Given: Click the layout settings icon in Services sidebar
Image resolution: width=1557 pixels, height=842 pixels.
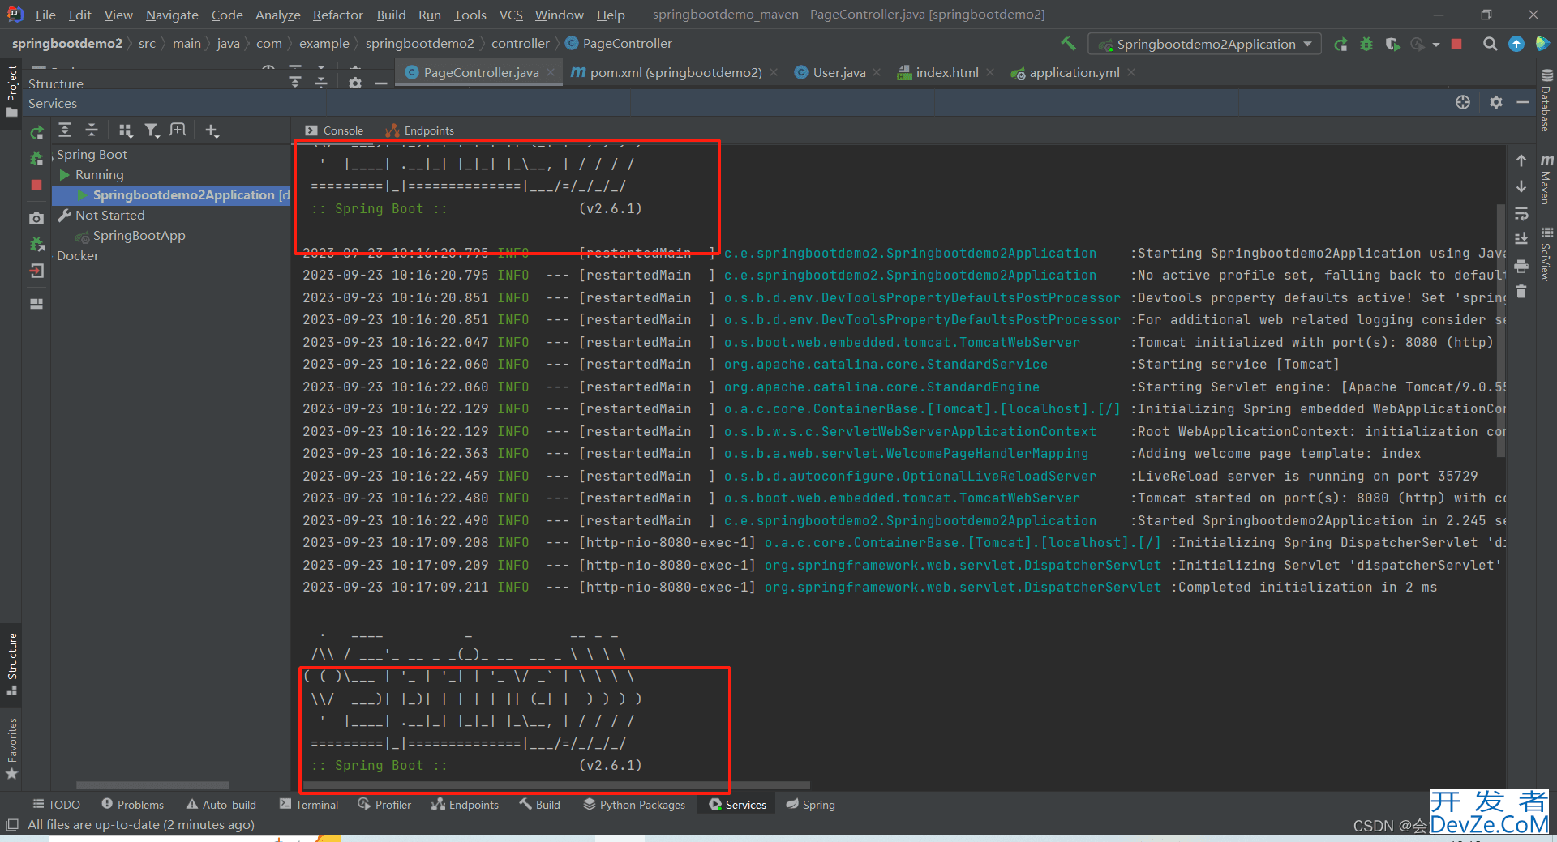Looking at the screenshot, I should pyautogui.click(x=36, y=304).
